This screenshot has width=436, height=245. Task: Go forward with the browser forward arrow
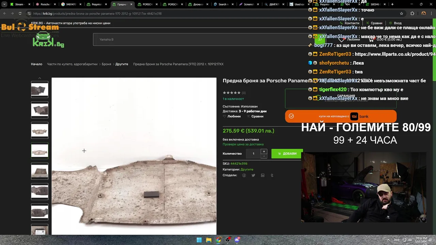click(x=12, y=13)
